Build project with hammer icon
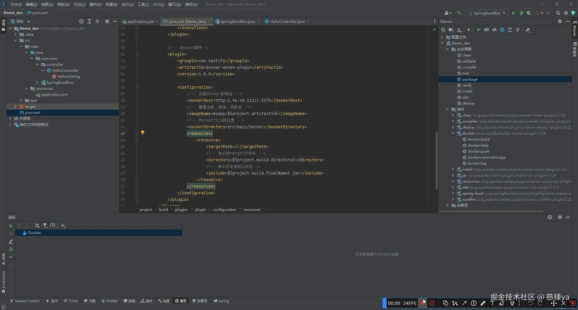The height and width of the screenshot is (310, 578). [x=459, y=13]
